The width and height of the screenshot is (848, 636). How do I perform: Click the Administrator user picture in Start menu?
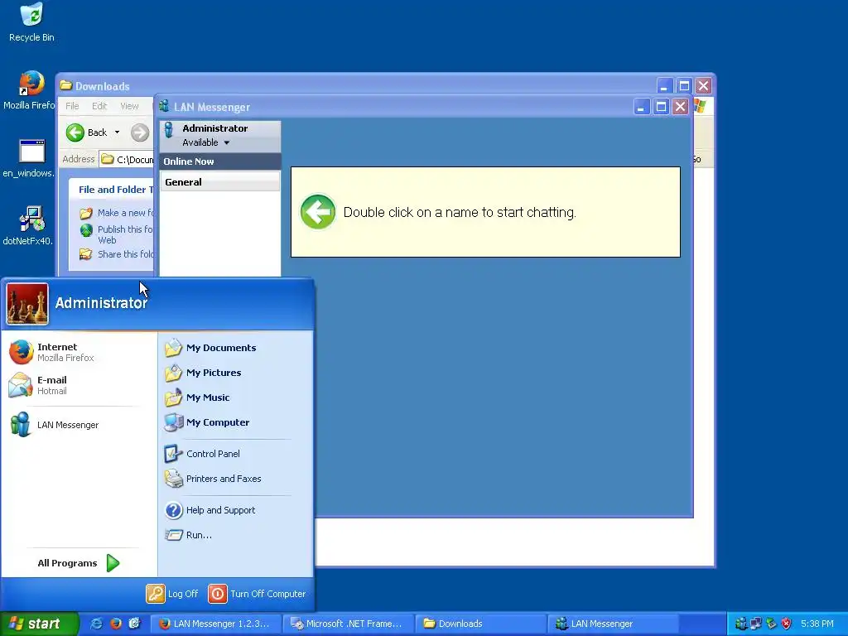click(27, 303)
